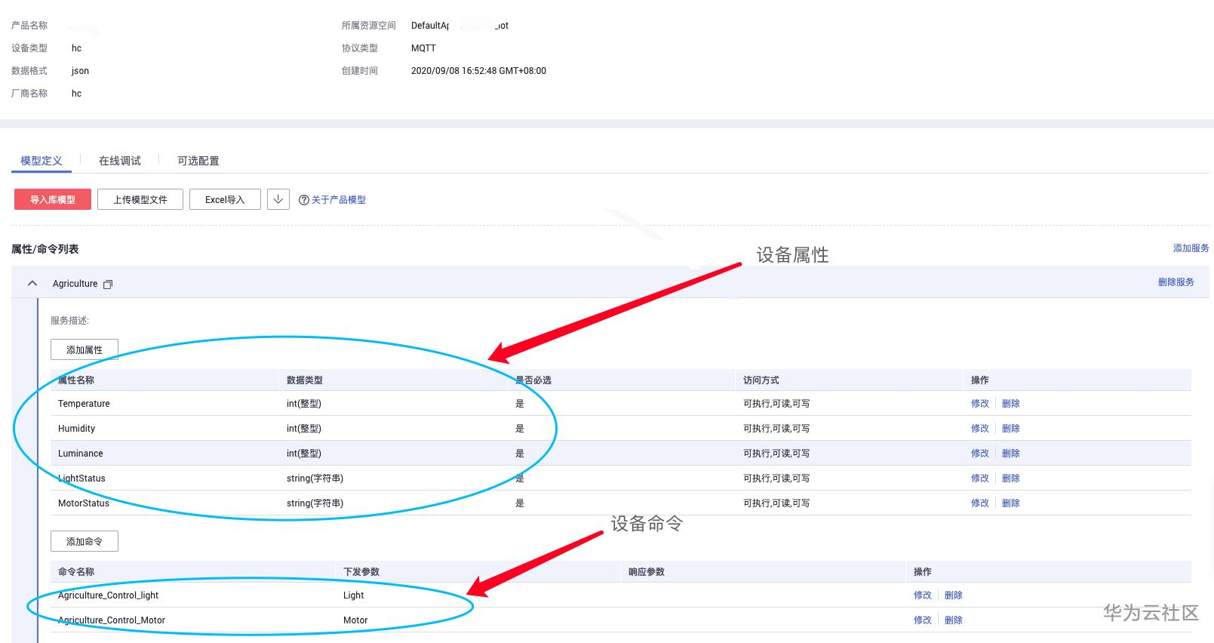Click the 添加属性 button
Image resolution: width=1214 pixels, height=643 pixels.
click(x=85, y=350)
